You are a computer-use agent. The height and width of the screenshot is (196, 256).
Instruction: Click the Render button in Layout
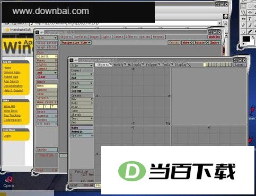(47, 150)
